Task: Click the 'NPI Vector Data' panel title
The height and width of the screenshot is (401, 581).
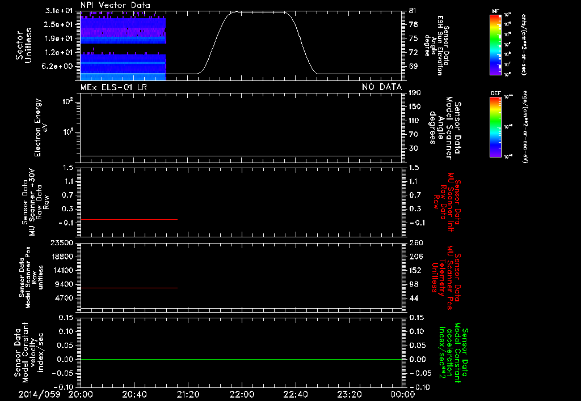Action: pyautogui.click(x=115, y=5)
